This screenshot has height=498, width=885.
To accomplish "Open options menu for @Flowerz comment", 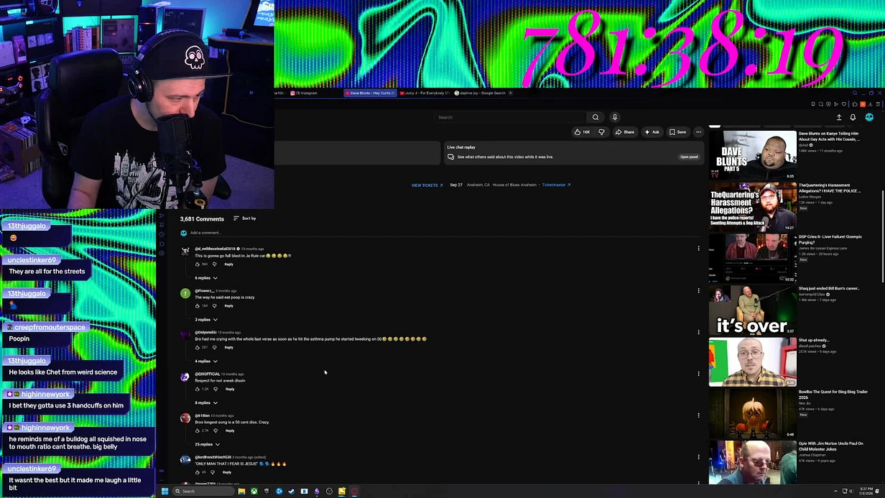I will point(698,290).
